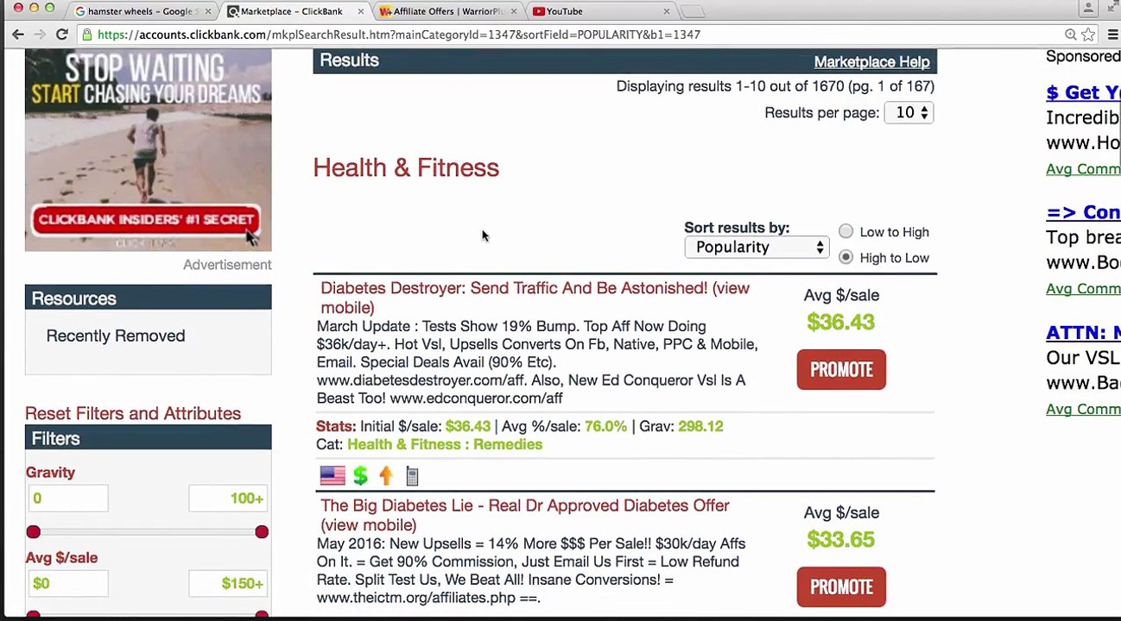Click the $36.43 average sale amount

tap(840, 323)
